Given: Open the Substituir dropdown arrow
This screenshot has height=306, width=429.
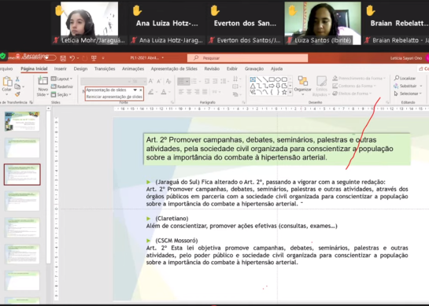Looking at the screenshot, I should [x=421, y=86].
